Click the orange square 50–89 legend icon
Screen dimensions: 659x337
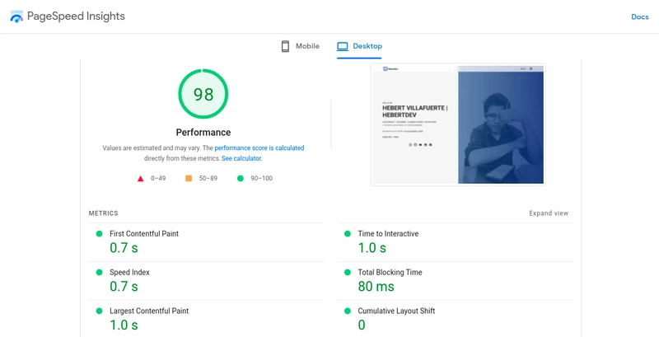coord(189,178)
